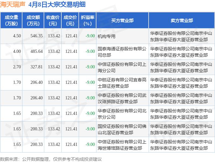
Task: Select buyer 国泰海通证券股份有限公司总部
Action: pos(122,52)
